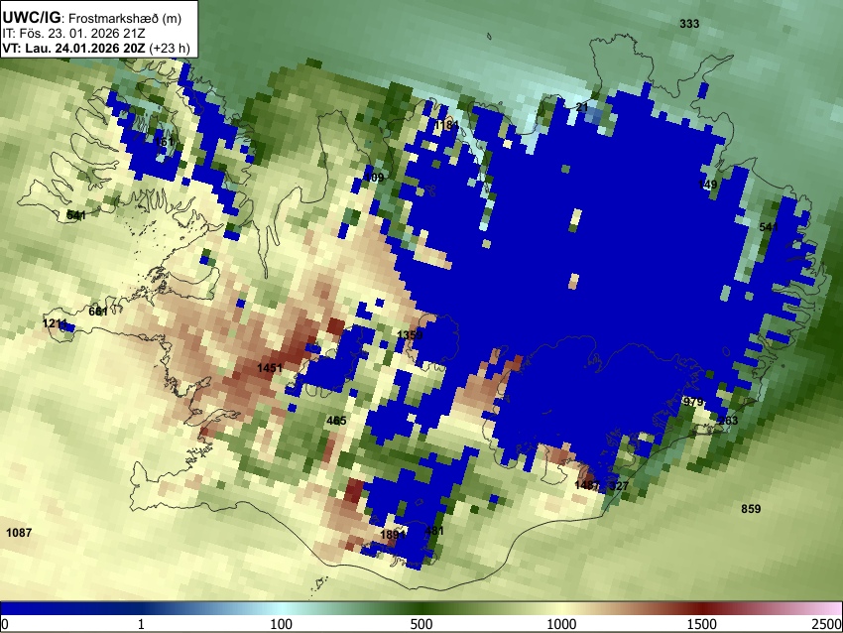Click the 500 tick on the color scale

pyautogui.click(x=421, y=624)
